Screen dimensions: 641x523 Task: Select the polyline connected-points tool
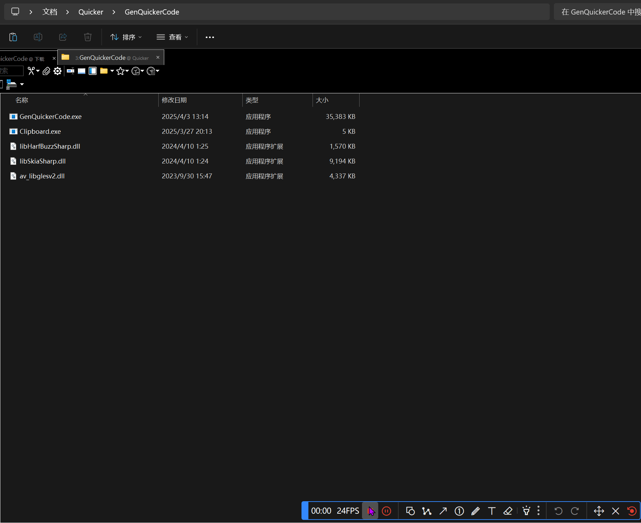point(427,511)
